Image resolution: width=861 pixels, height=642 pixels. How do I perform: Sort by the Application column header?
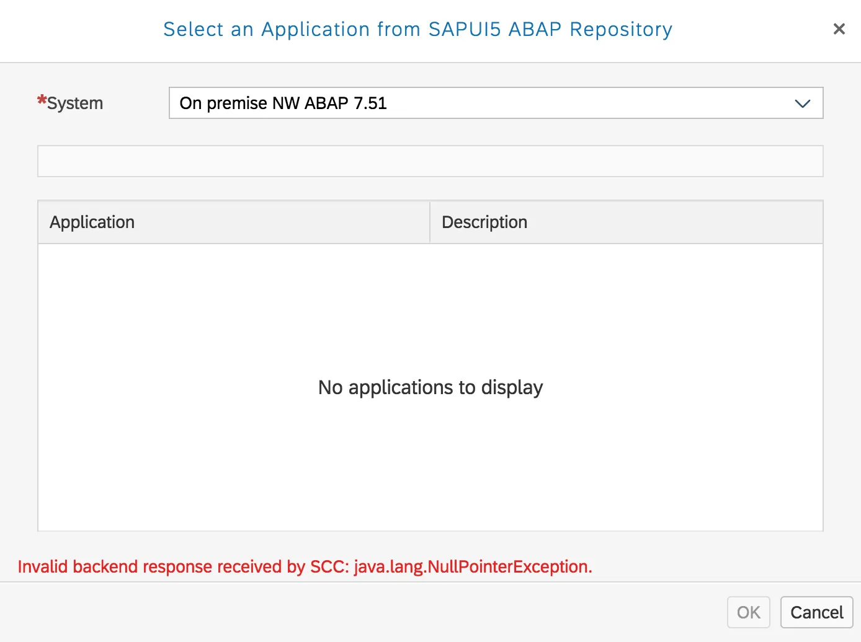(92, 222)
